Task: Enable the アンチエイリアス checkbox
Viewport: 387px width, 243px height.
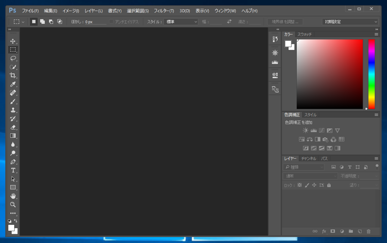Action: pyautogui.click(x=111, y=22)
